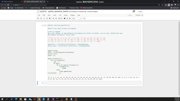Click the code cell containing the anagram code
Viewport: 180px width, 101px height.
(x=94, y=50)
